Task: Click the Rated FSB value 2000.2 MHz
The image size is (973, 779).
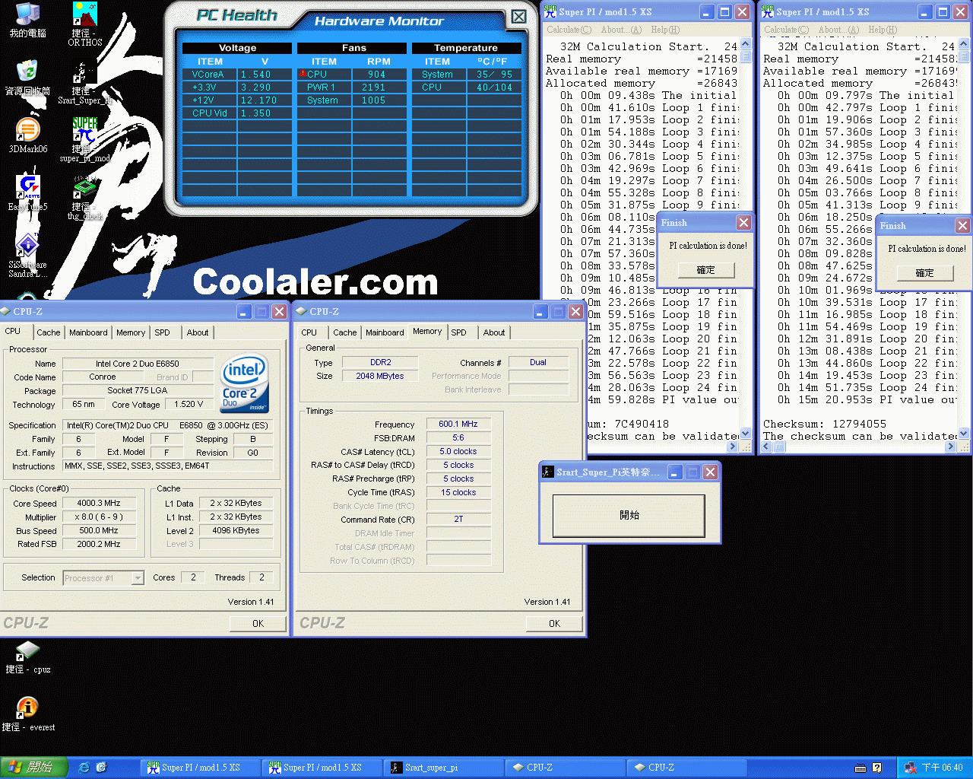Action: pyautogui.click(x=99, y=545)
